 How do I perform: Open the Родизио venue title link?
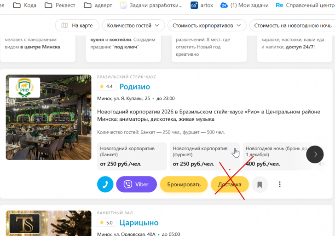pyautogui.click(x=134, y=87)
